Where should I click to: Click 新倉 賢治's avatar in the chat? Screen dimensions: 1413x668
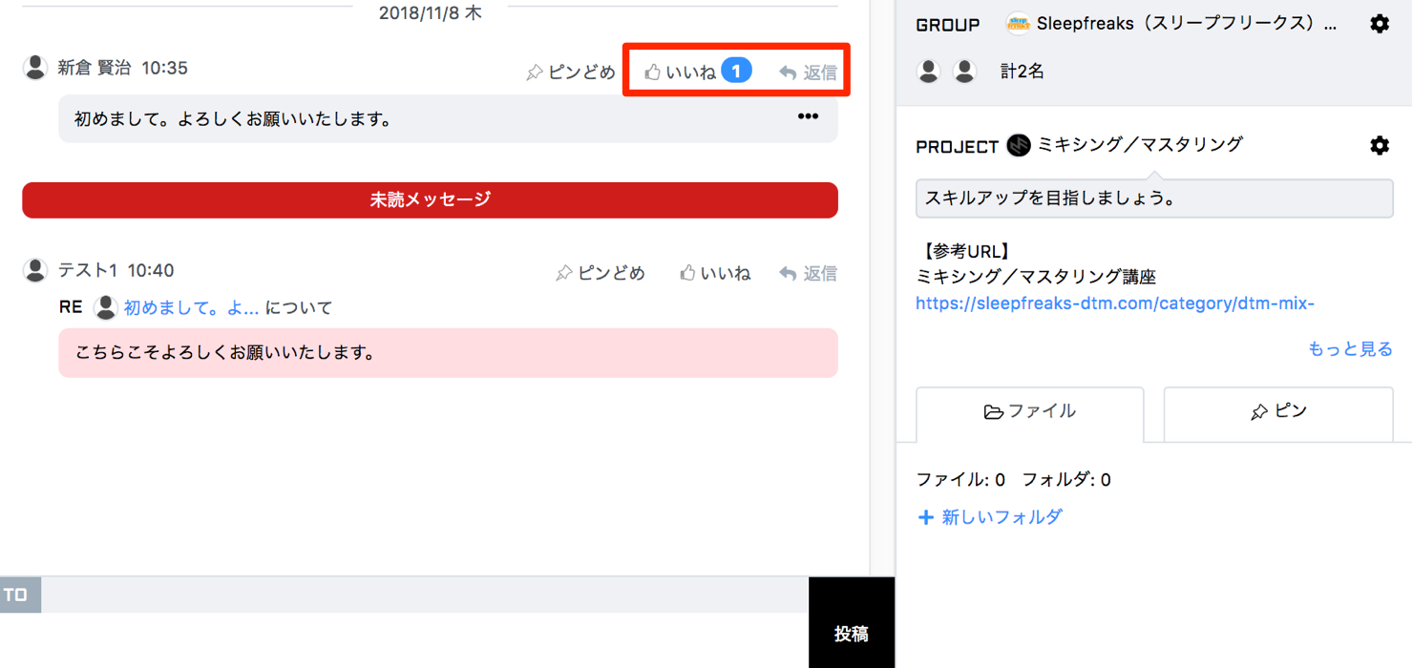coord(35,68)
